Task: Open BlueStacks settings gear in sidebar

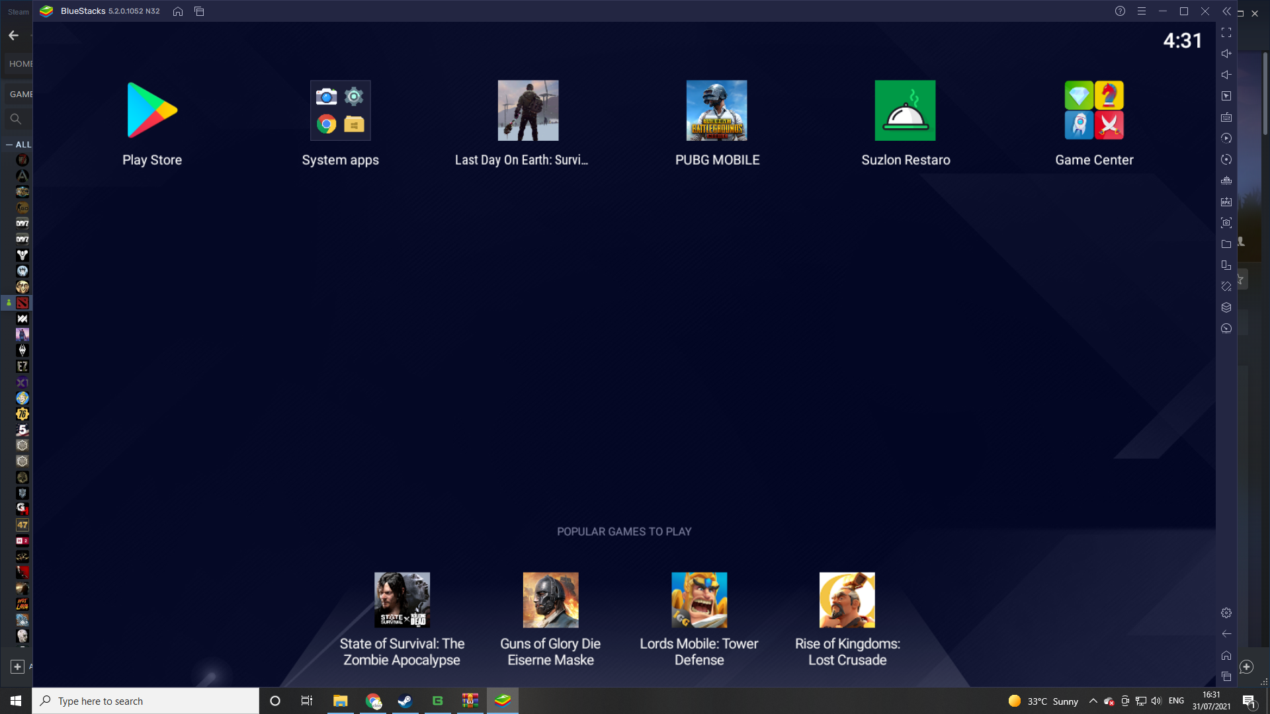Action: [x=1226, y=613]
